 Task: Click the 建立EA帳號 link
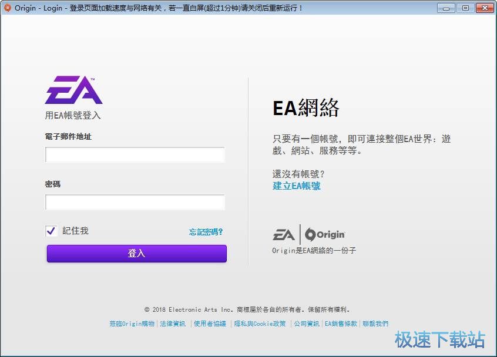[x=297, y=186]
